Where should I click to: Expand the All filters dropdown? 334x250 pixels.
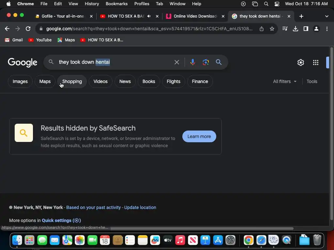[284, 81]
